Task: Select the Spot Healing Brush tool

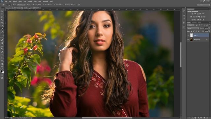Action: tap(2, 29)
